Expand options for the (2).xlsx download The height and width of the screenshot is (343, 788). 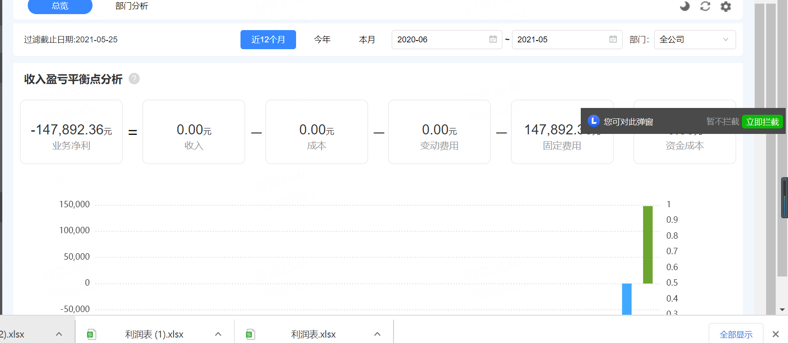coord(59,334)
